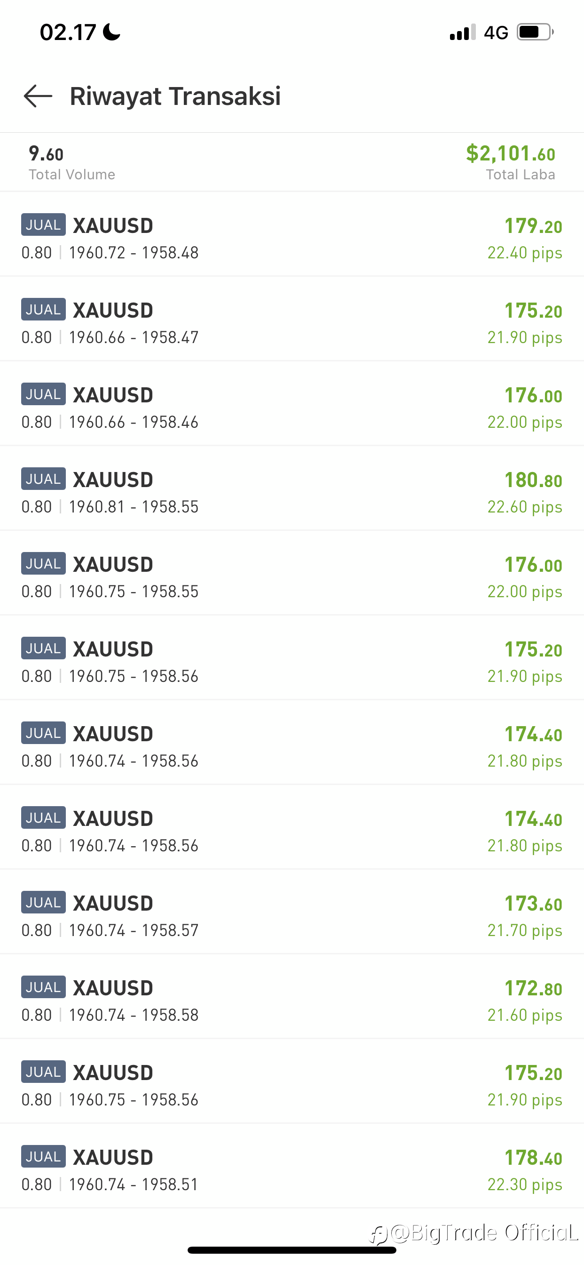This screenshot has width=584, height=1265.
Task: Tap the 02.17 clock in status bar
Action: pyautogui.click(x=68, y=32)
